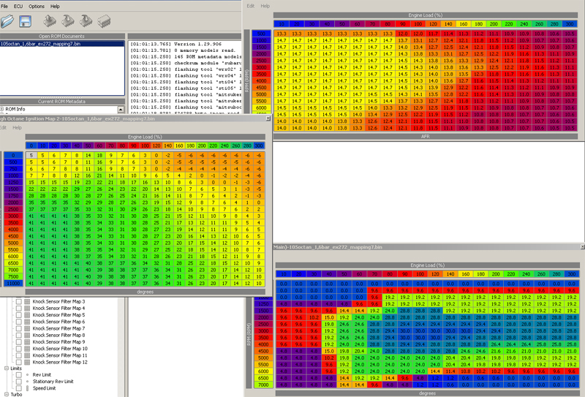
Task: Collapse the Limits tree group
Action: [7, 368]
